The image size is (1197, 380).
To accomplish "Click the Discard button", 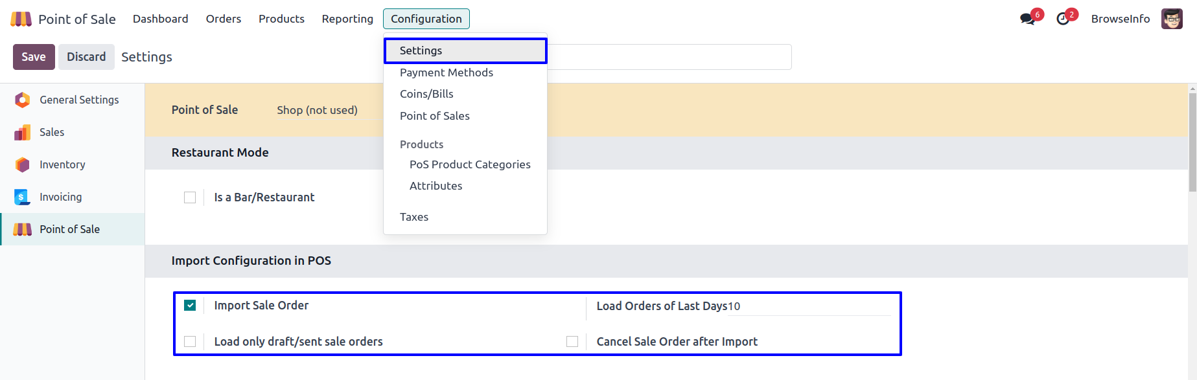I will click(x=86, y=57).
